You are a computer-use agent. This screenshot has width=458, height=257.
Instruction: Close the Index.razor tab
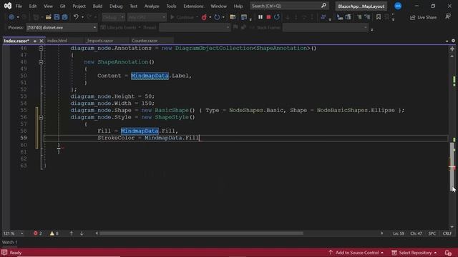(42, 41)
